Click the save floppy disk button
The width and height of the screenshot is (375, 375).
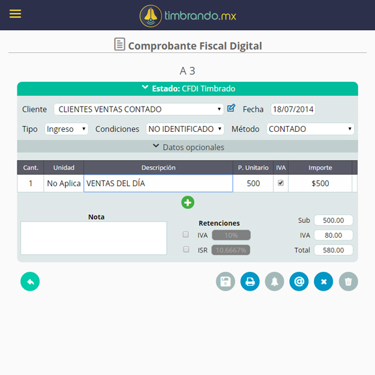pyautogui.click(x=225, y=281)
